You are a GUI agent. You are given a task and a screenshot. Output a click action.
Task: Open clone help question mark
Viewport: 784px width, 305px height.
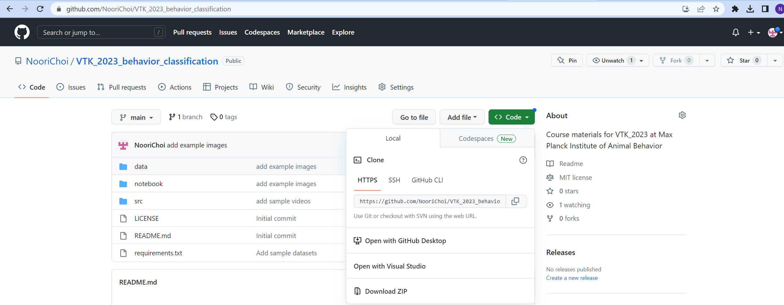(523, 160)
